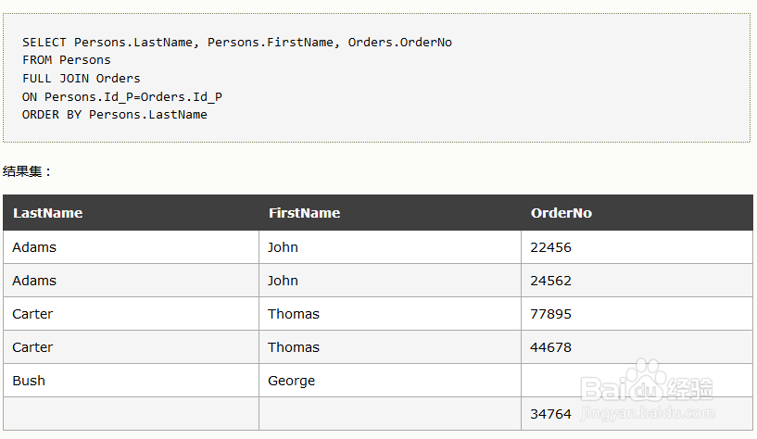Click the jingyan.baidu.com watermark text
The height and width of the screenshot is (439, 757).
[x=647, y=413]
